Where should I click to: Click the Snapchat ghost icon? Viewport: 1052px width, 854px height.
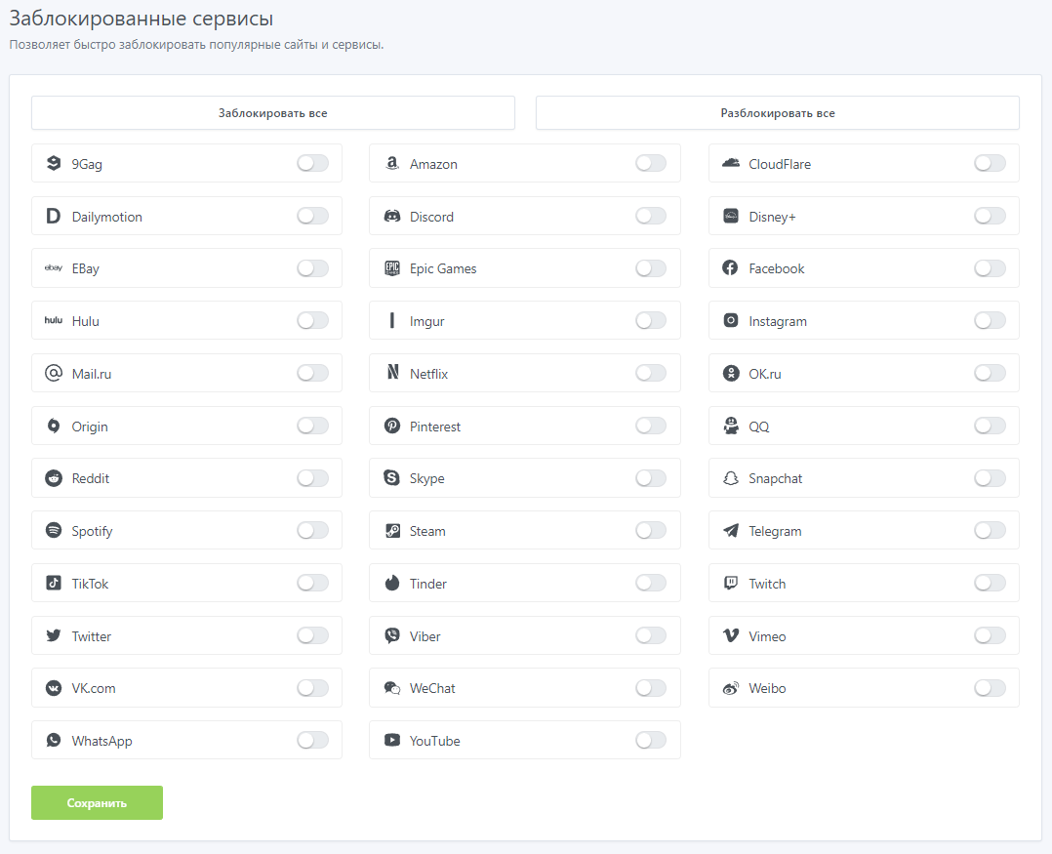coord(731,478)
